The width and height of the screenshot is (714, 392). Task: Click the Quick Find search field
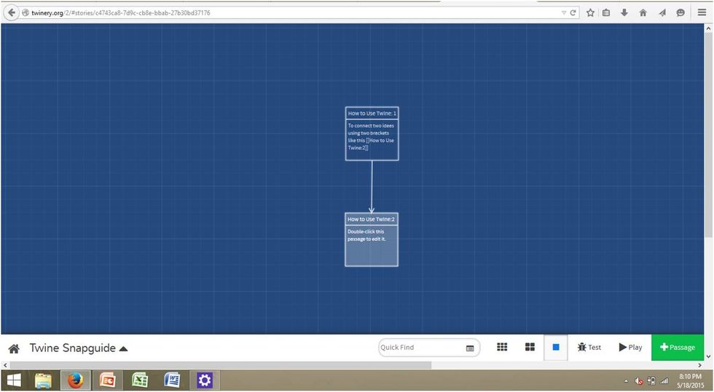tap(423, 348)
